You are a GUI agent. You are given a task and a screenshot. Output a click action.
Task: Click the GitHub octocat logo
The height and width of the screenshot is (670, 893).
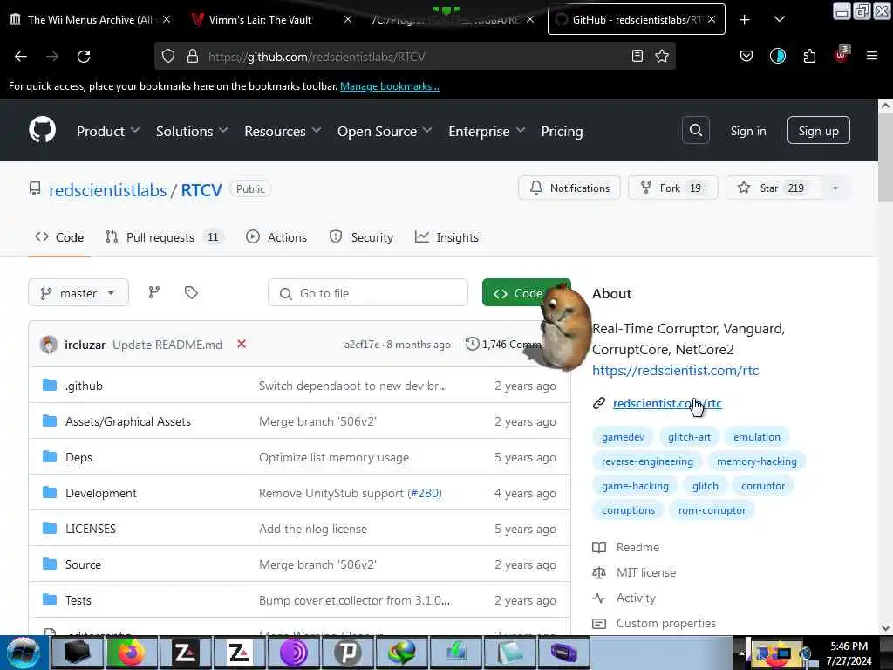pyautogui.click(x=43, y=131)
